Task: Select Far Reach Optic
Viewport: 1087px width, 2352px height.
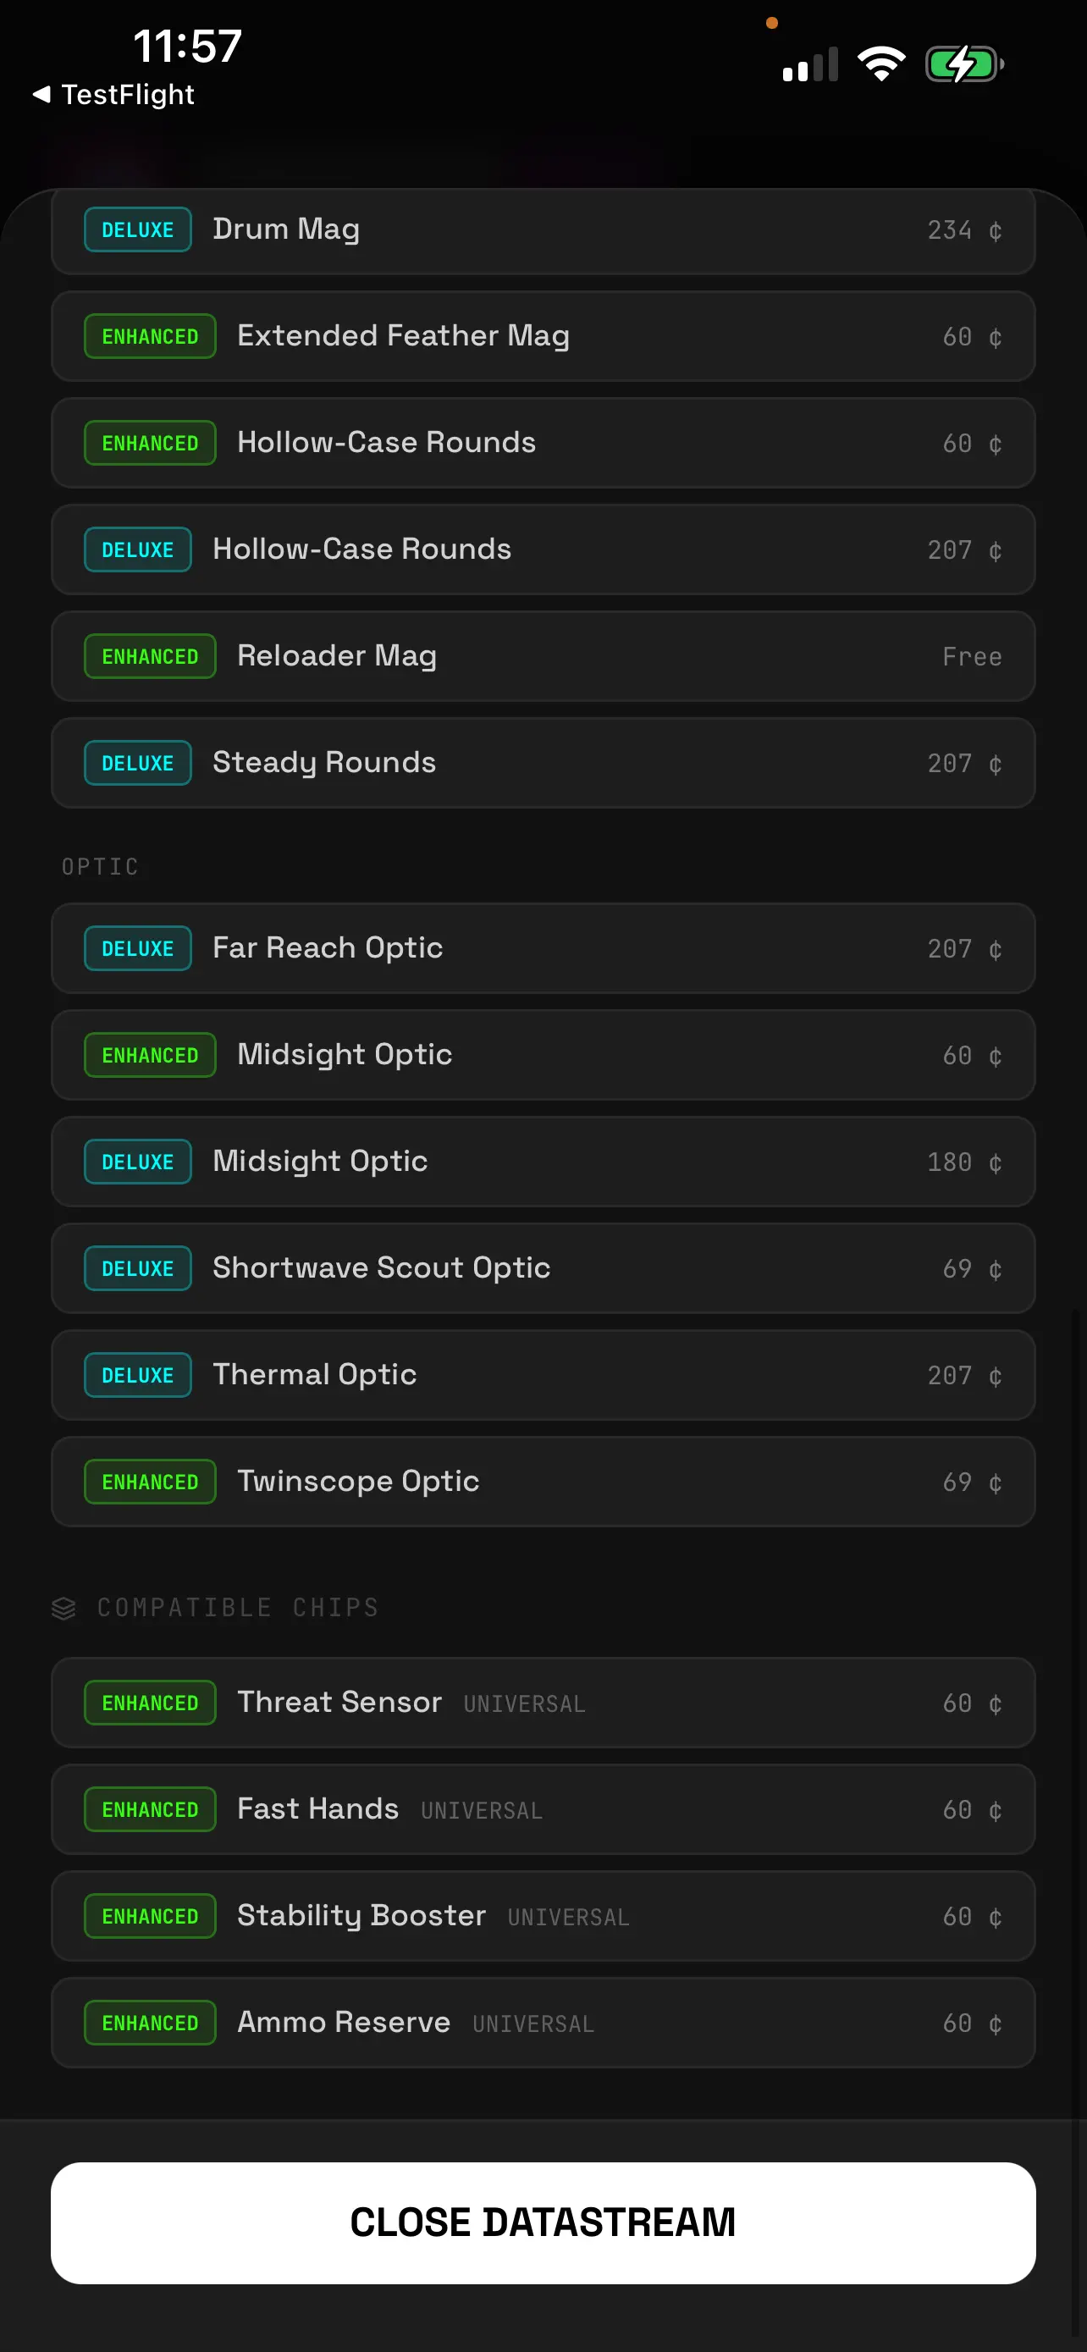Action: click(543, 947)
